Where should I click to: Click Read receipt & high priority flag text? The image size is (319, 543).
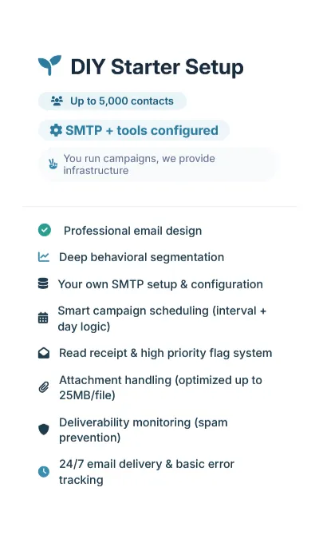[165, 353]
